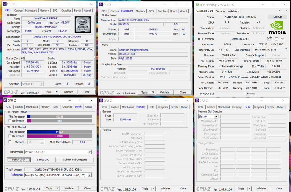Open the About tab in the Bench window
The height and width of the screenshot is (192, 291).
(x=88, y=107)
